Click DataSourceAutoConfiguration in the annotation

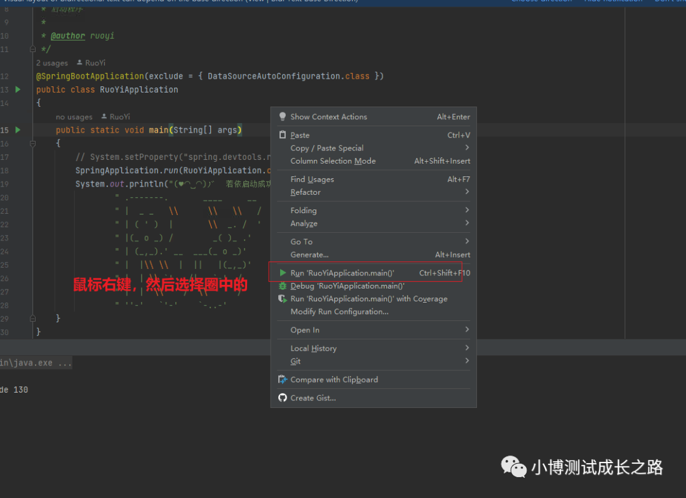point(274,76)
